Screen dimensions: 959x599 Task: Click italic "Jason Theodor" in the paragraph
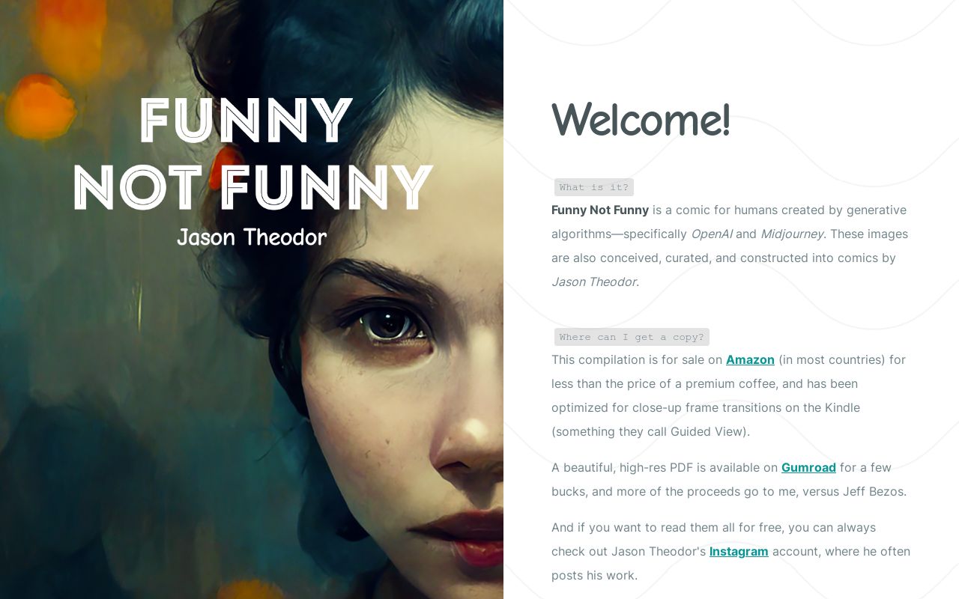594,282
